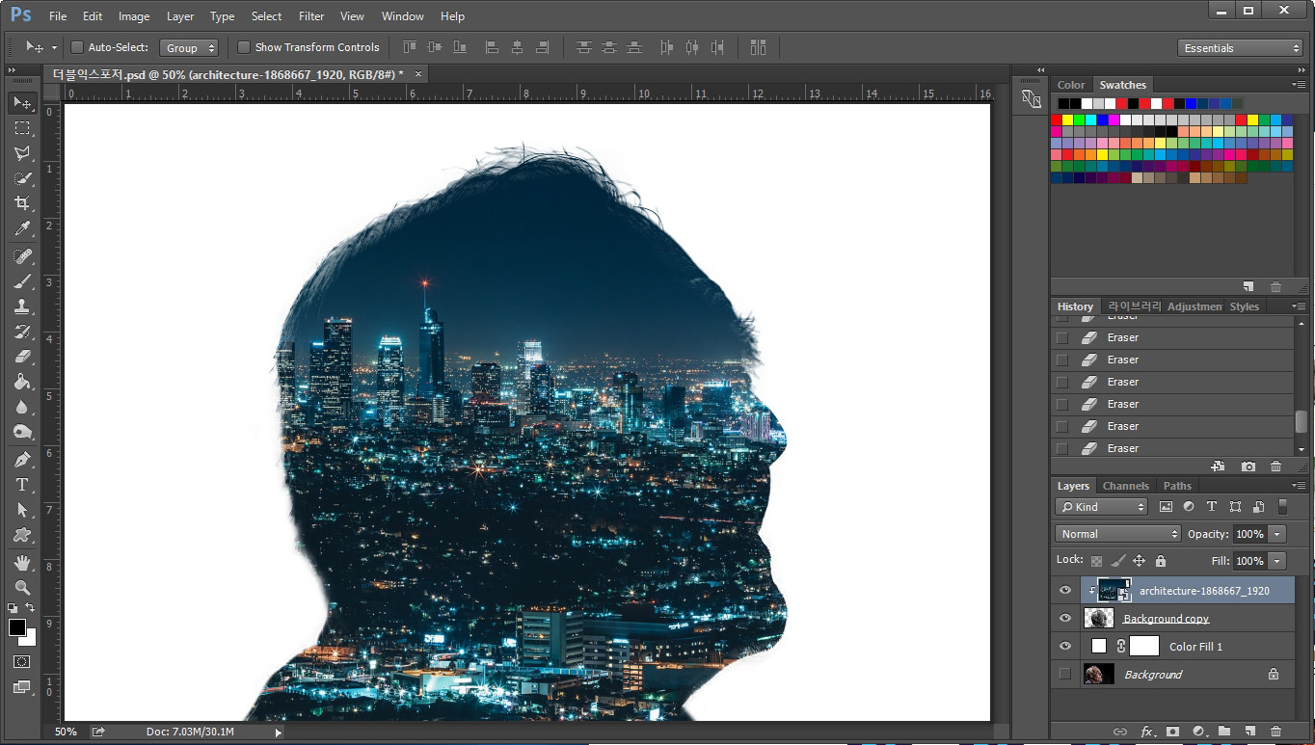Viewport: 1315px width, 745px height.
Task: Select the Paint Bucket tool
Action: point(22,382)
